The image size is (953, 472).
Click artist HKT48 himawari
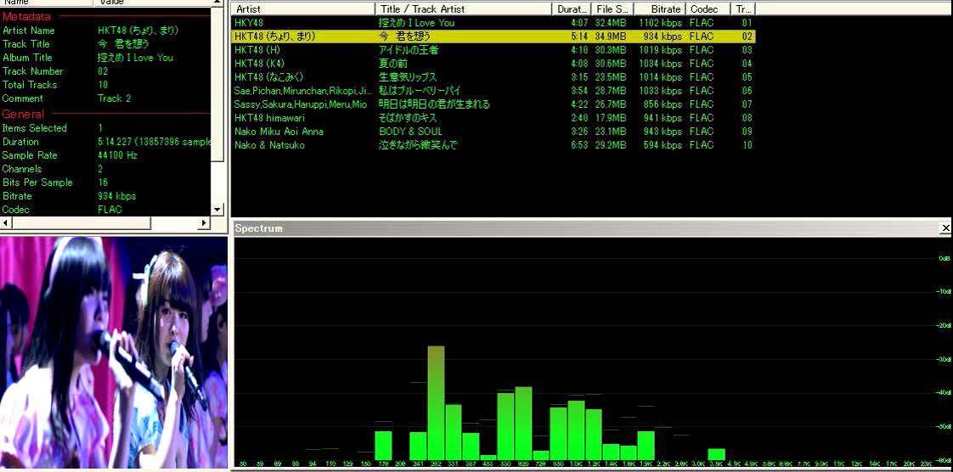[270, 118]
